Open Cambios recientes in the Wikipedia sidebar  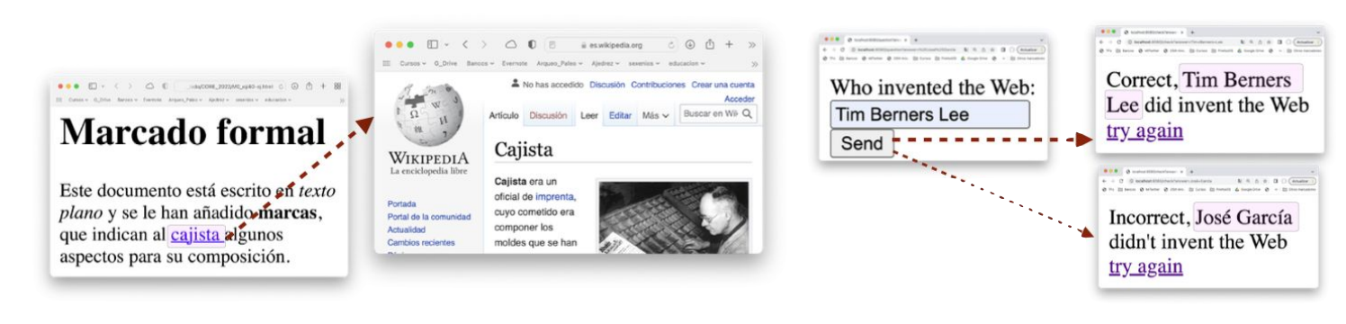pos(420,243)
